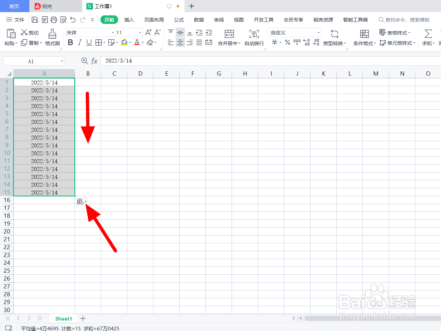Toggle middle vertical alignment
The height and width of the screenshot is (331, 441).
point(180,32)
